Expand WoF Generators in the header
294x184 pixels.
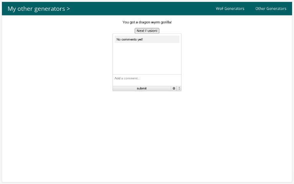point(230,8)
